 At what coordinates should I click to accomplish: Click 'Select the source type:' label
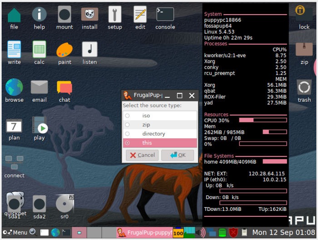152,105
